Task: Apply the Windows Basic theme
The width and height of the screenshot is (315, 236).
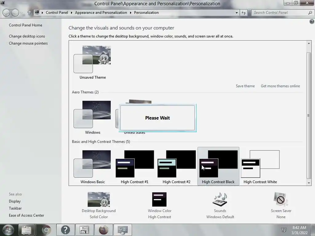Action: (x=92, y=167)
